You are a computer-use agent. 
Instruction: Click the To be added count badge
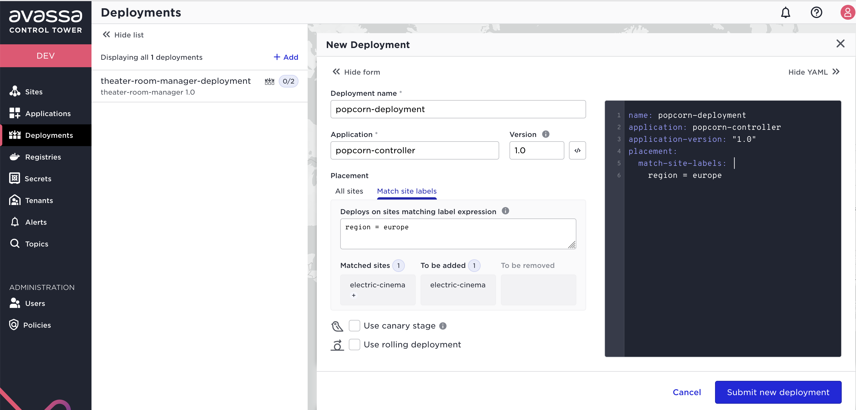point(474,265)
